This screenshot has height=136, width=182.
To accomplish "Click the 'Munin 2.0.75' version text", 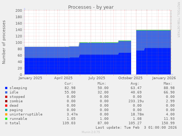I will coord(91,132).
